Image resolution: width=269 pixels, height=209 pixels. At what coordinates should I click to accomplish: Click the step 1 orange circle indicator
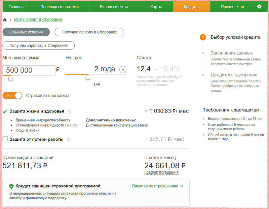(203, 37)
